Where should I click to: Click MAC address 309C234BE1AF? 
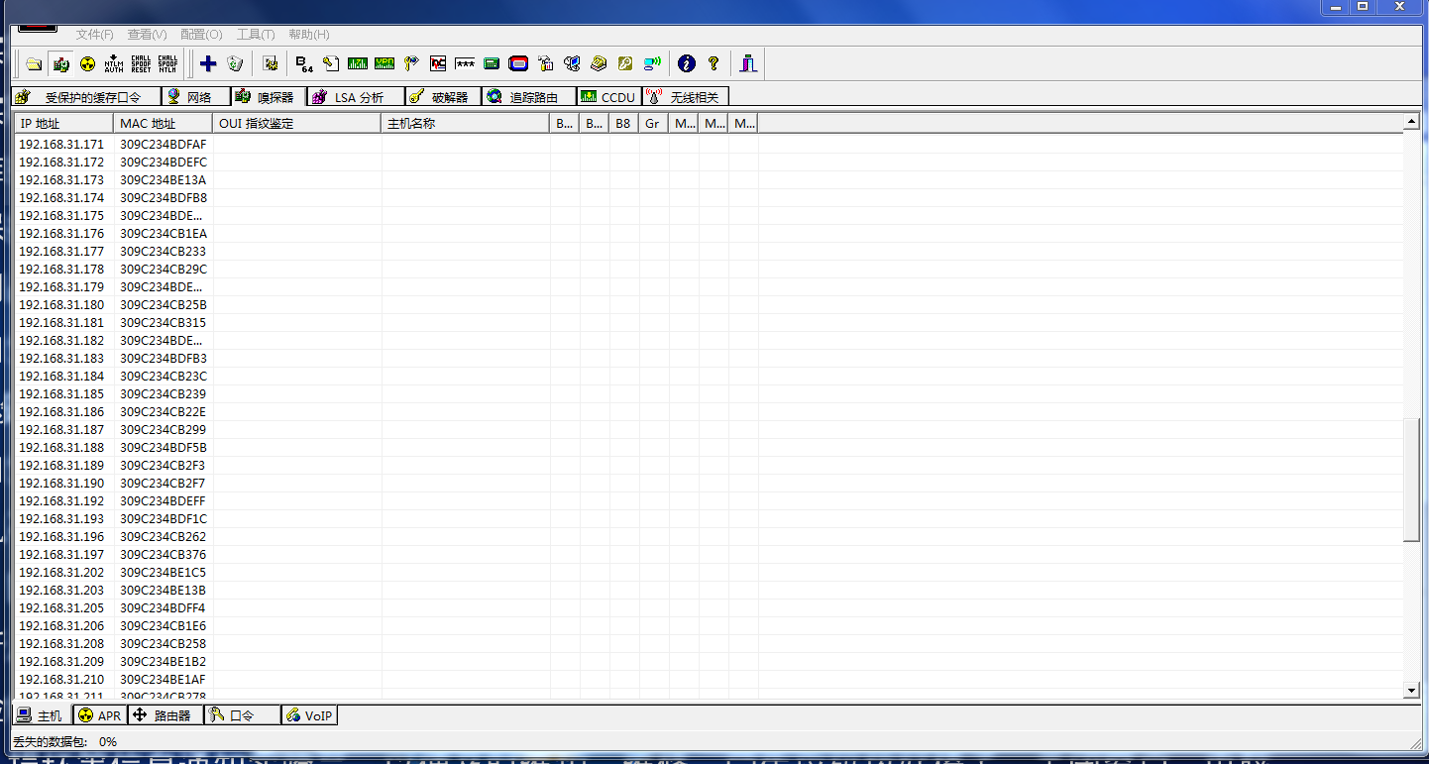coord(164,680)
